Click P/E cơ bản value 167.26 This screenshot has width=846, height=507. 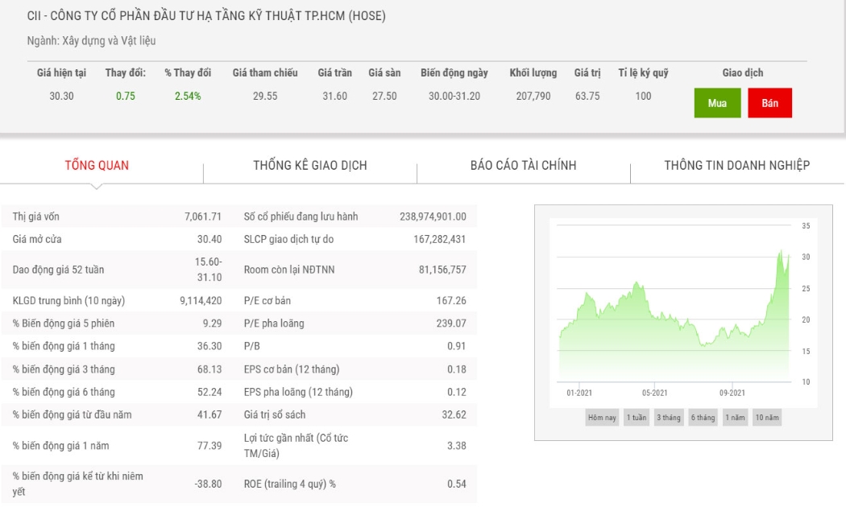[x=451, y=301]
